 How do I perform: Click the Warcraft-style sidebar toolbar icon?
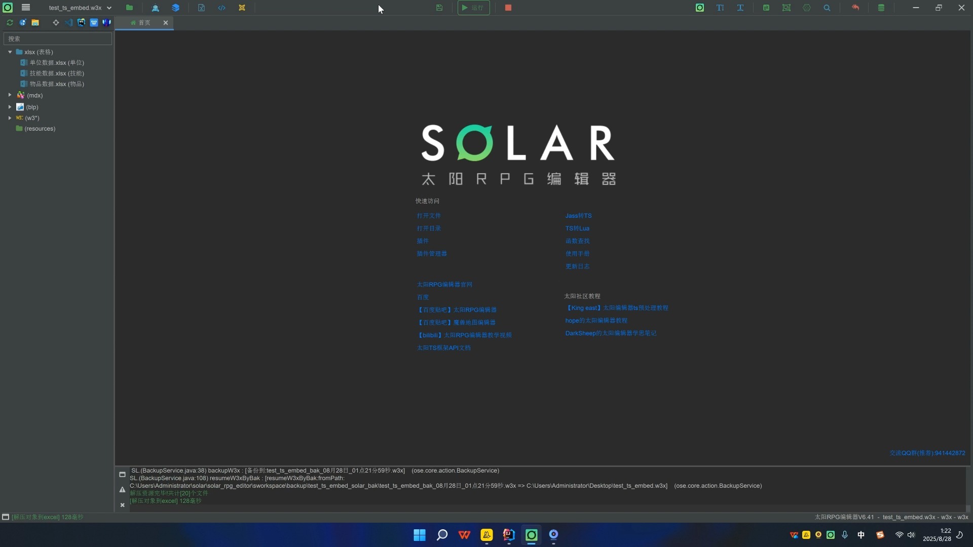point(106,22)
